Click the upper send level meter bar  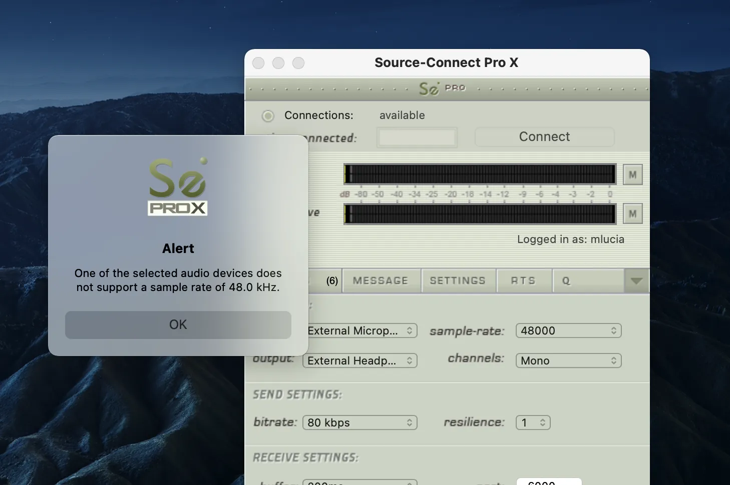pyautogui.click(x=480, y=174)
